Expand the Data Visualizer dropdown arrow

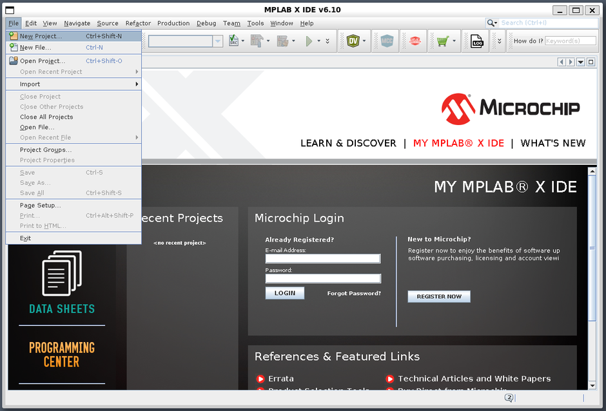coord(364,41)
